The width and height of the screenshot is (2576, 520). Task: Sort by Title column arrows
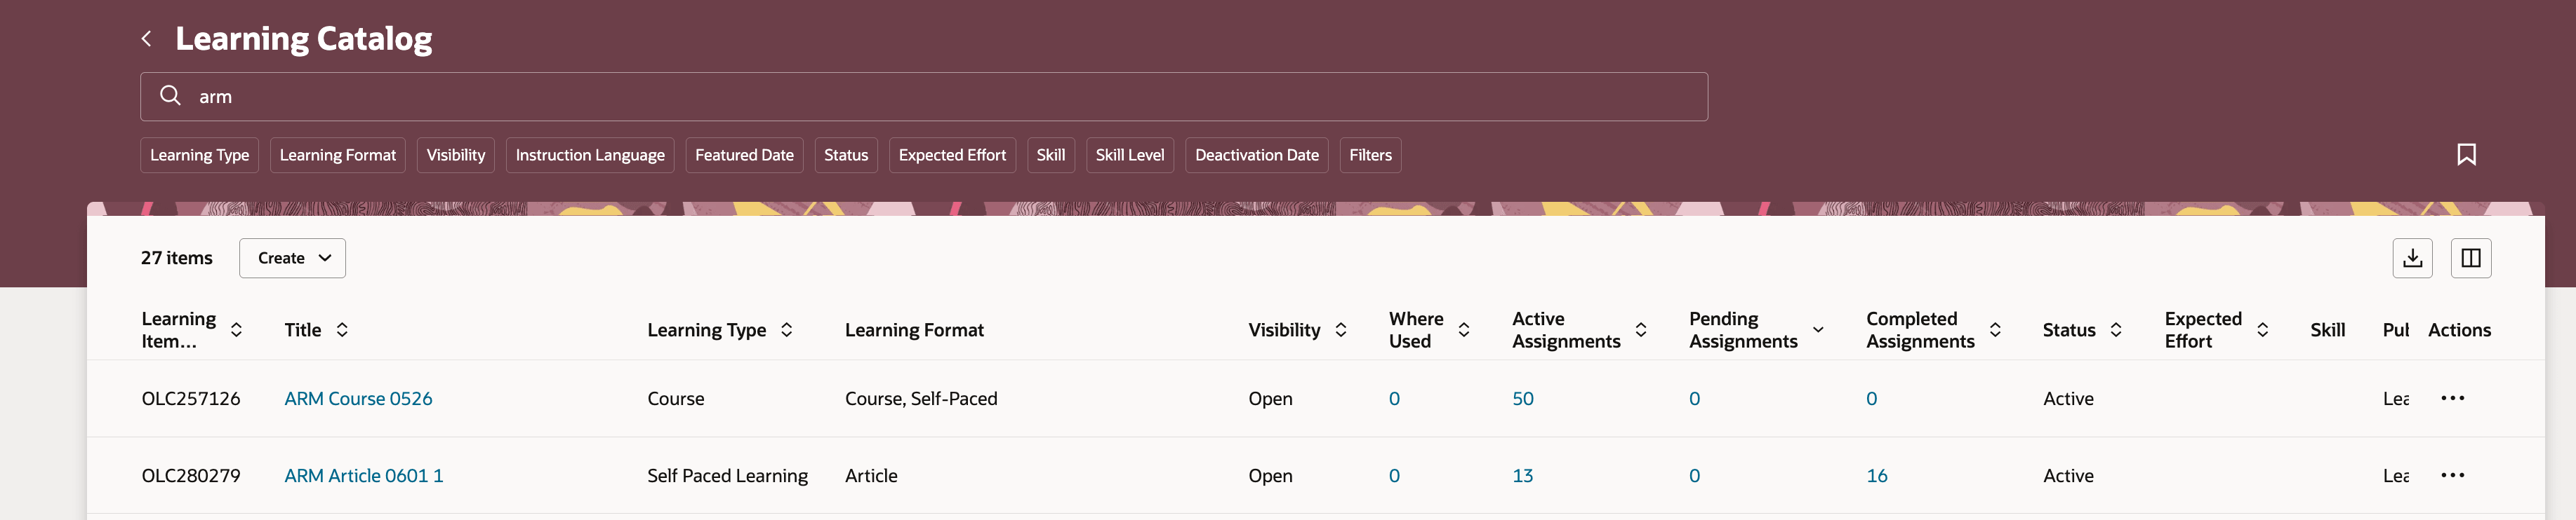[x=342, y=329]
